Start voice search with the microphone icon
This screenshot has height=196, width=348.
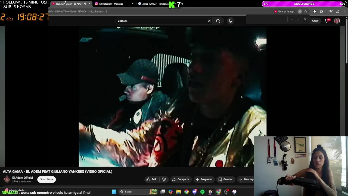[x=230, y=21]
